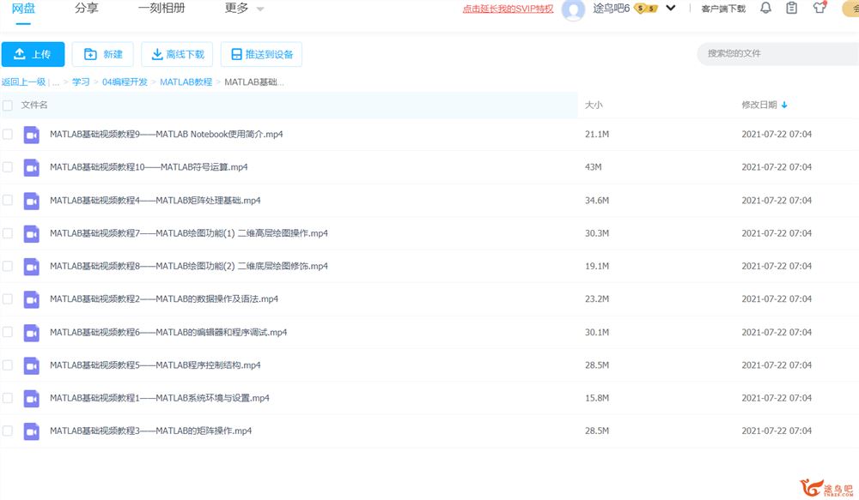Click the SVIP membership badge icon

pyautogui.click(x=645, y=9)
